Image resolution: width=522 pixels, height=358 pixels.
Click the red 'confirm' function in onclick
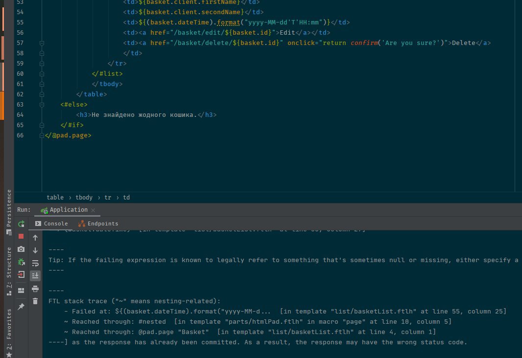point(364,43)
